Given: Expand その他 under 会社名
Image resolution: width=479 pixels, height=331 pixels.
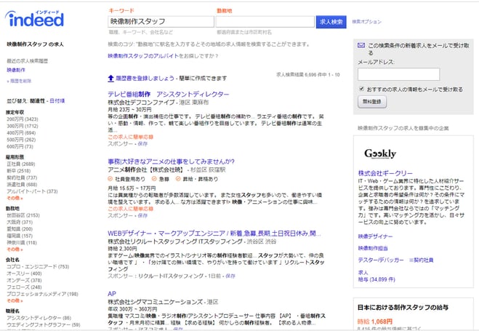Looking at the screenshot, I should tap(15, 300).
